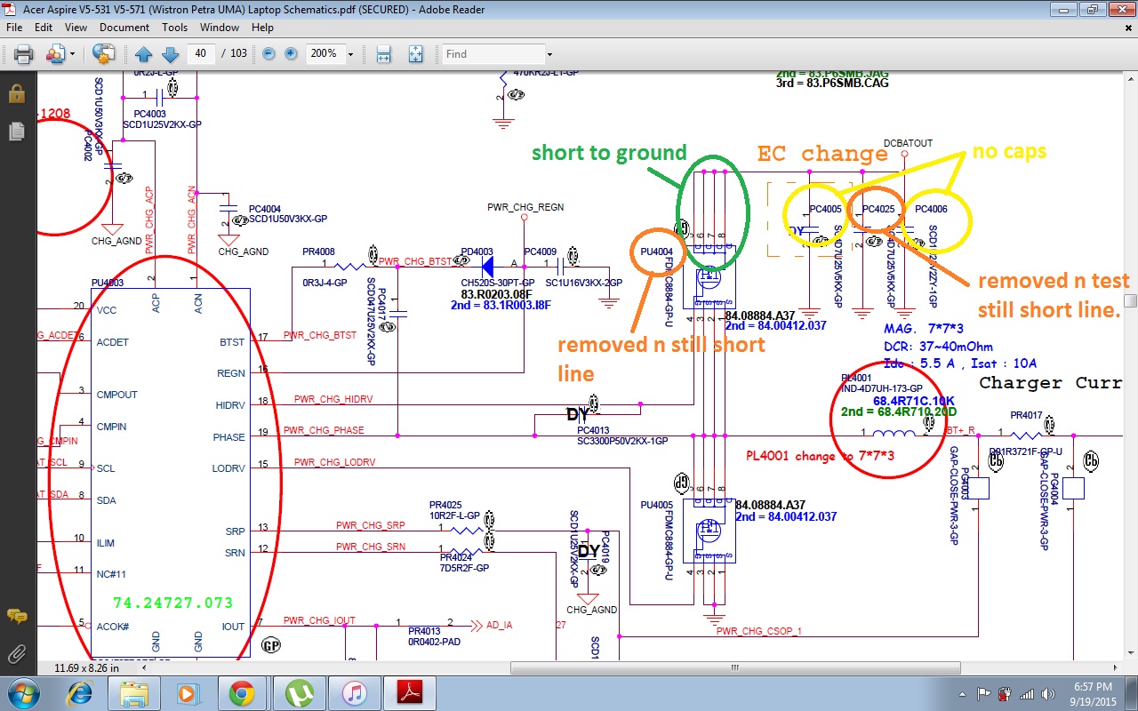
Task: Open the Attachments paperclip panel
Action: 16,655
